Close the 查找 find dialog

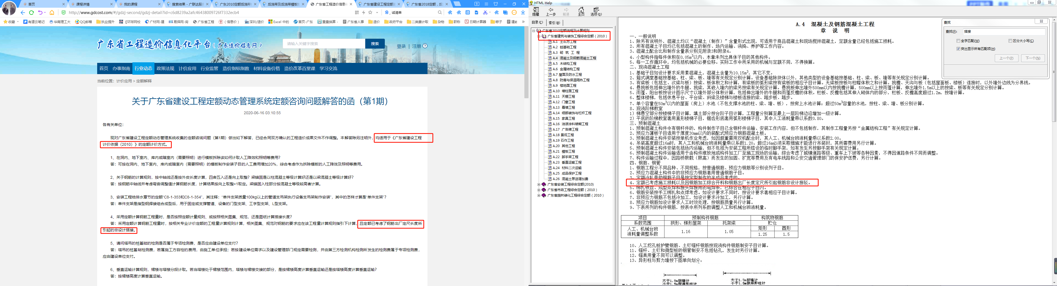(x=1041, y=21)
